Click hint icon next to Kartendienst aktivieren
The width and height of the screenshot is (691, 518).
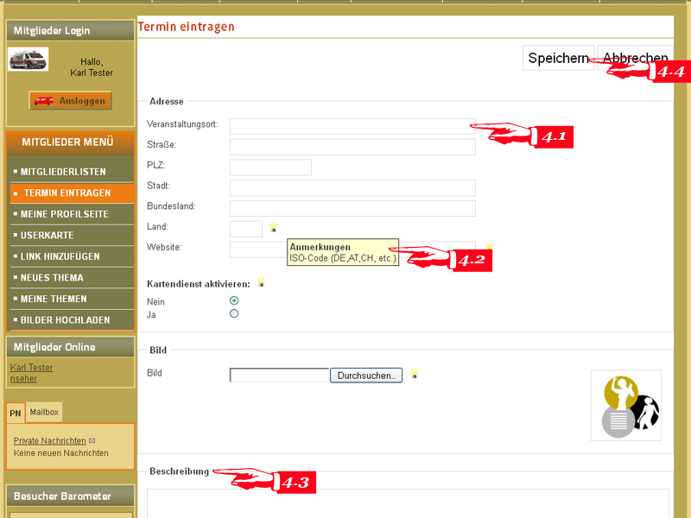[261, 282]
